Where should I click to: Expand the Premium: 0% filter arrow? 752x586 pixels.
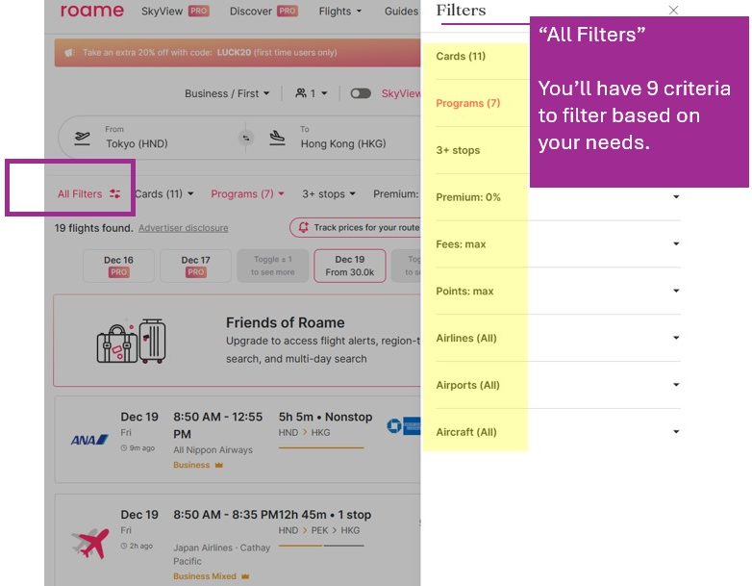tap(676, 196)
